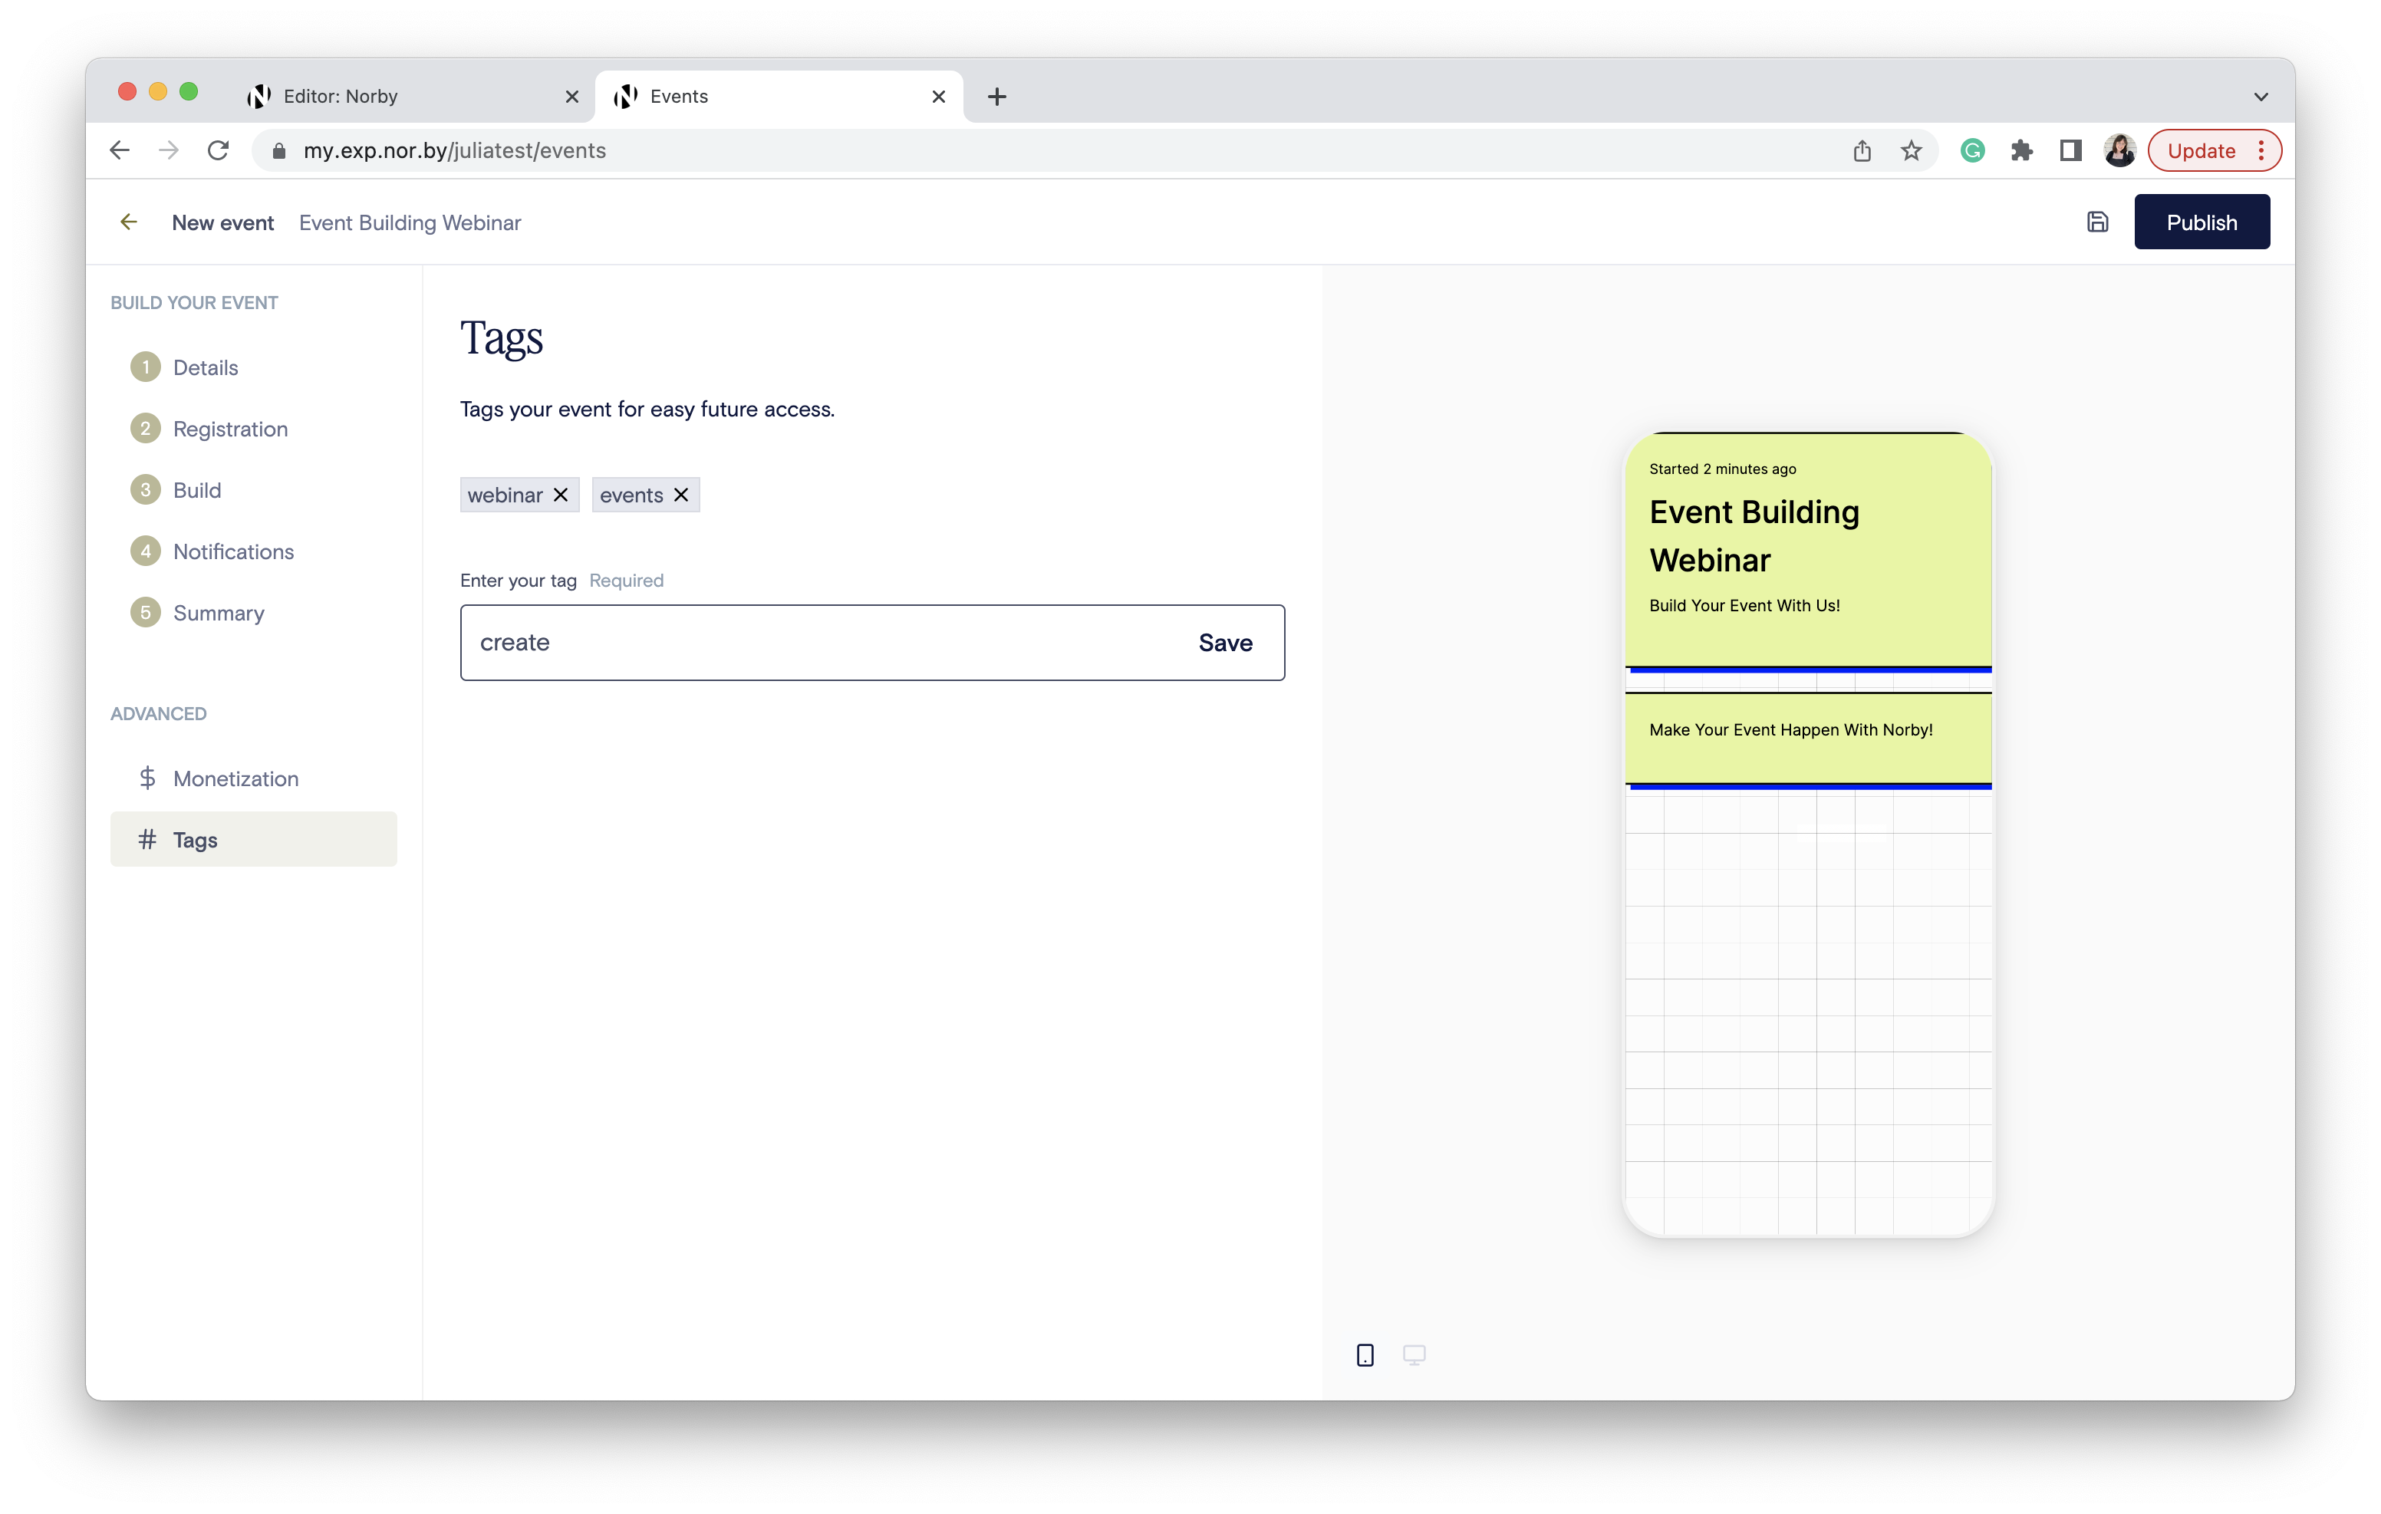Open the browser Extensions puzzle icon
The height and width of the screenshot is (1514, 2381).
click(x=2021, y=150)
